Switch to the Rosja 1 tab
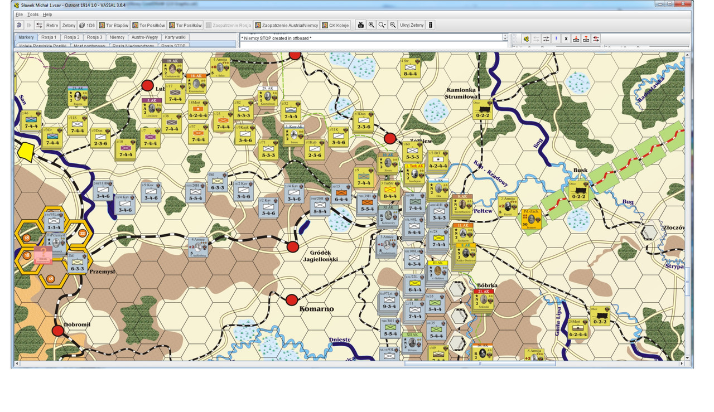714x412 pixels. click(49, 37)
